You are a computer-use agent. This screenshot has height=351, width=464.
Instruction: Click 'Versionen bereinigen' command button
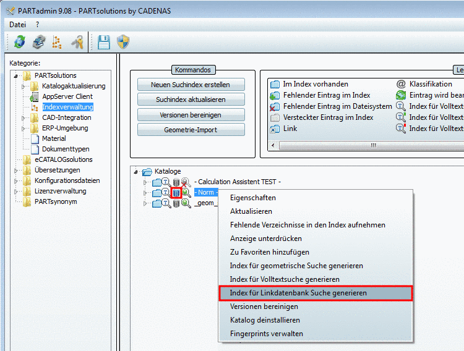[x=191, y=115]
